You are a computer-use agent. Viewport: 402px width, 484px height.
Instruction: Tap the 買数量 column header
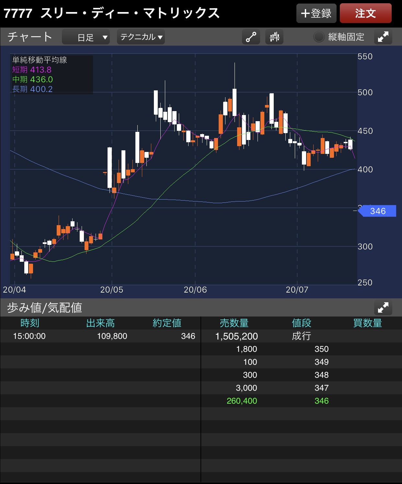point(367,323)
